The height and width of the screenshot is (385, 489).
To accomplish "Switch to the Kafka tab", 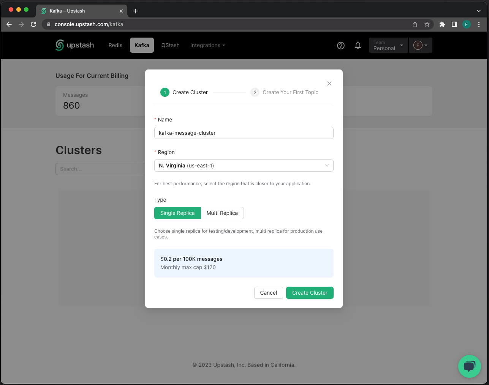I will (x=141, y=45).
